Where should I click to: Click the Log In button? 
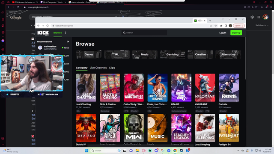point(223,33)
